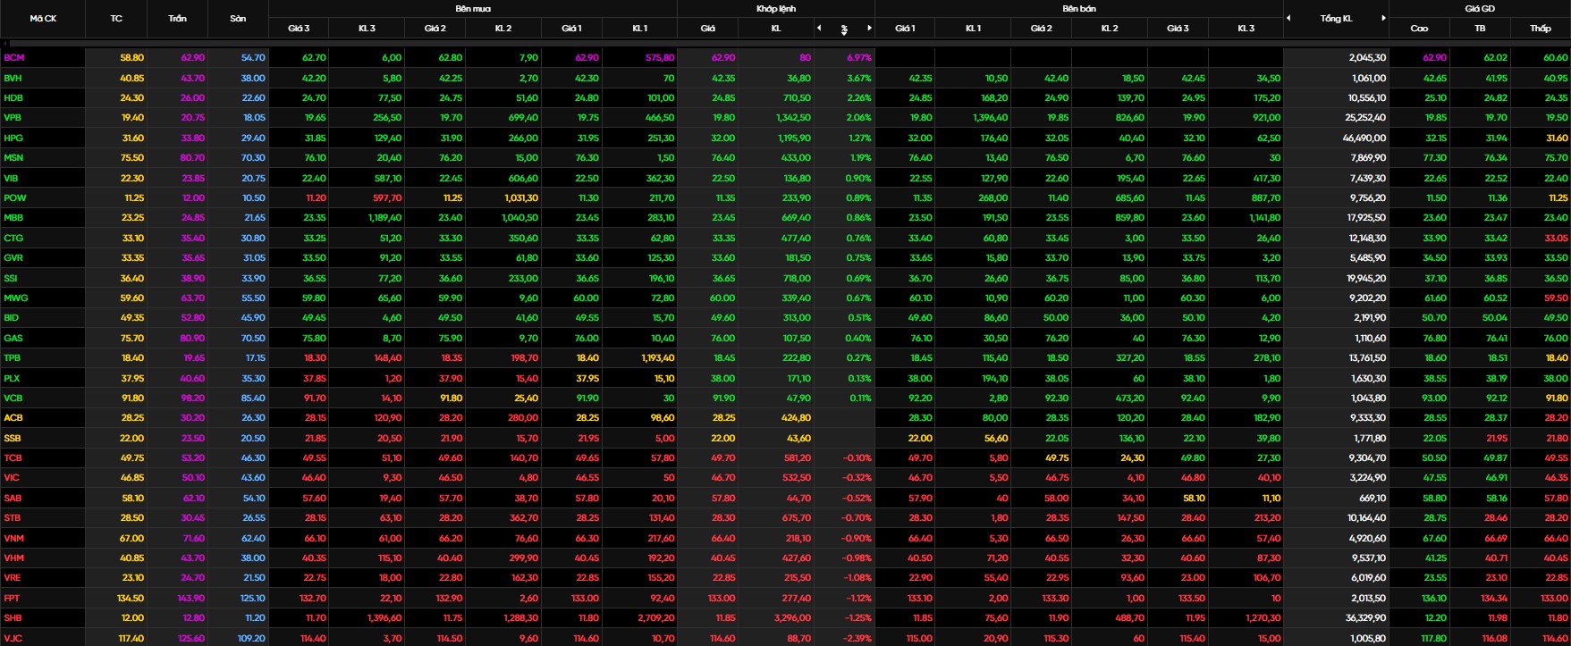Open the VIC stock symbol
This screenshot has width=1571, height=646.
(x=12, y=477)
